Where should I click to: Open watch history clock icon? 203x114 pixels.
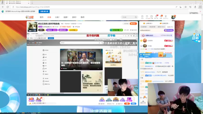tap(142, 17)
